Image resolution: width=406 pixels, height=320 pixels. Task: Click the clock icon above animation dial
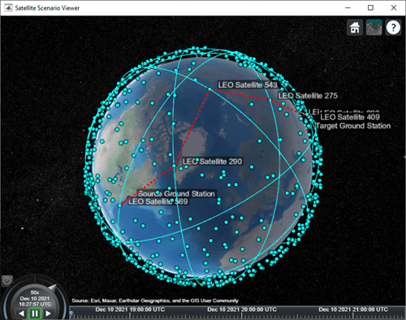pyautogui.click(x=7, y=281)
